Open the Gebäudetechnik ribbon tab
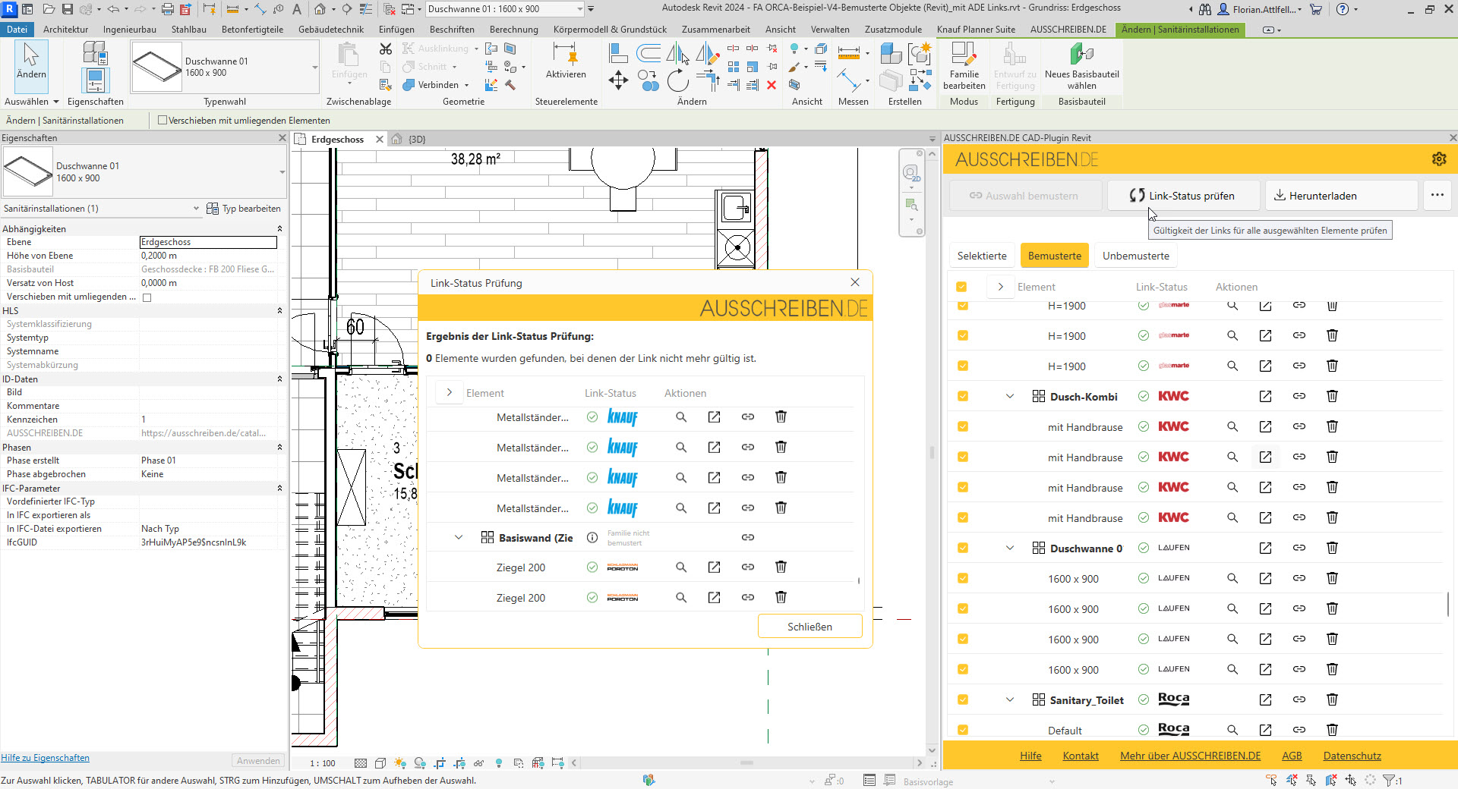Image resolution: width=1458 pixels, height=789 pixels. click(x=330, y=30)
